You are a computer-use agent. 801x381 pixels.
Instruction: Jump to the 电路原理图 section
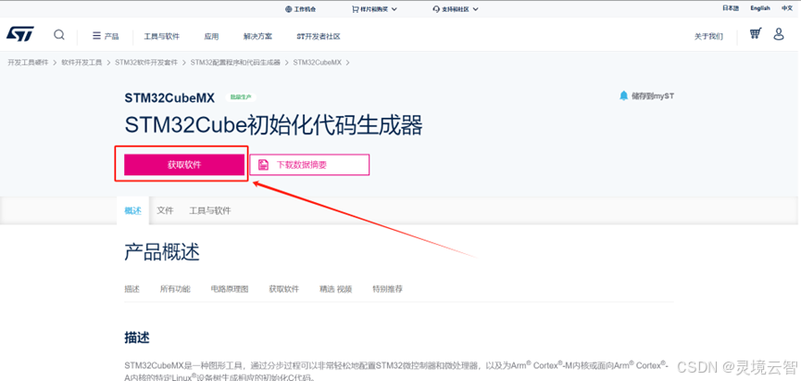[x=230, y=289]
